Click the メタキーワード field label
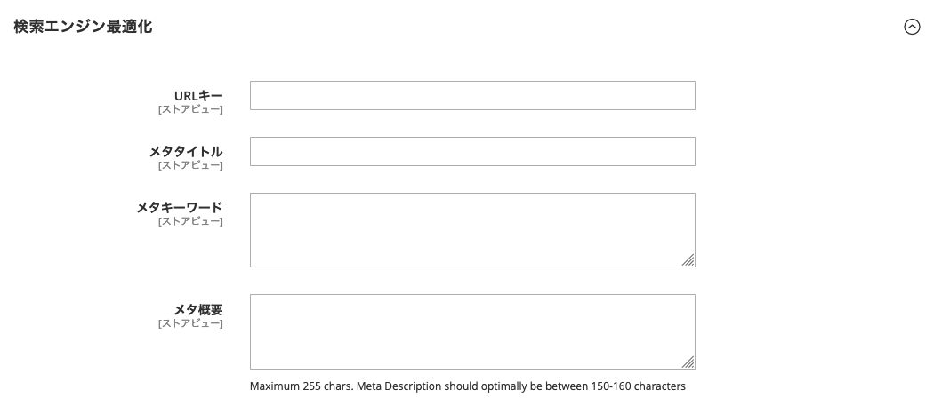The width and height of the screenshot is (942, 414). [x=180, y=207]
